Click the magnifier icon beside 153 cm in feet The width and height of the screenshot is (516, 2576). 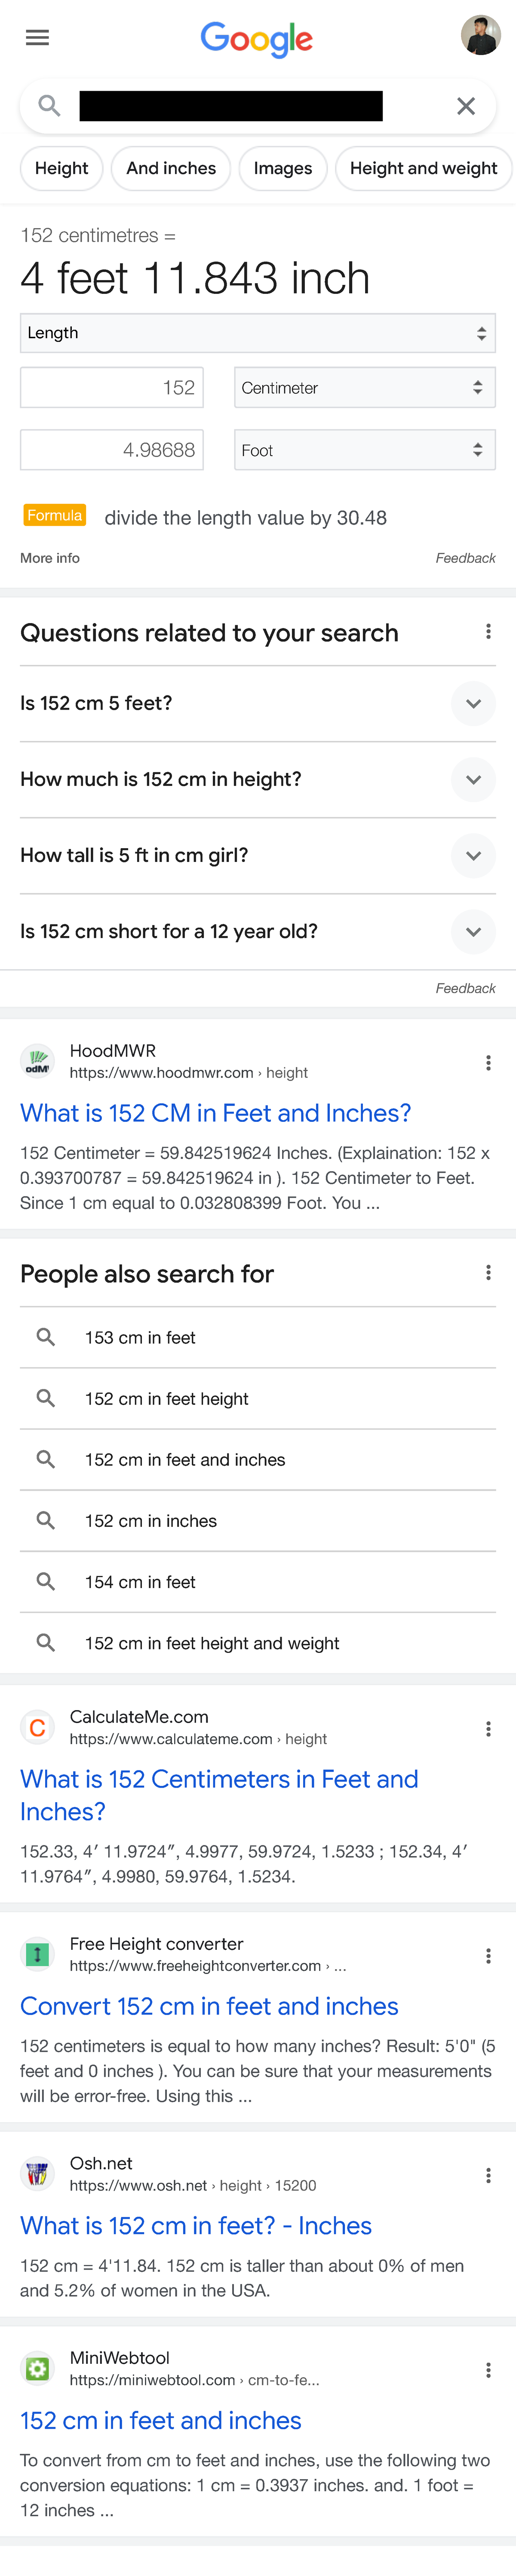[x=45, y=1337]
